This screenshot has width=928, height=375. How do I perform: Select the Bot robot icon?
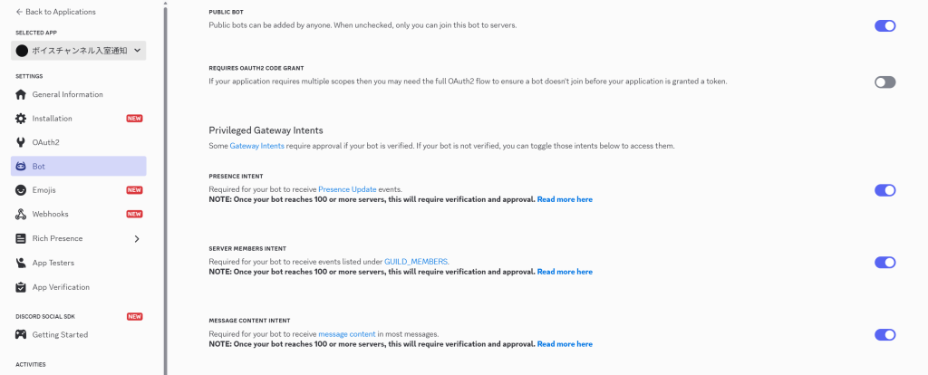click(x=21, y=166)
